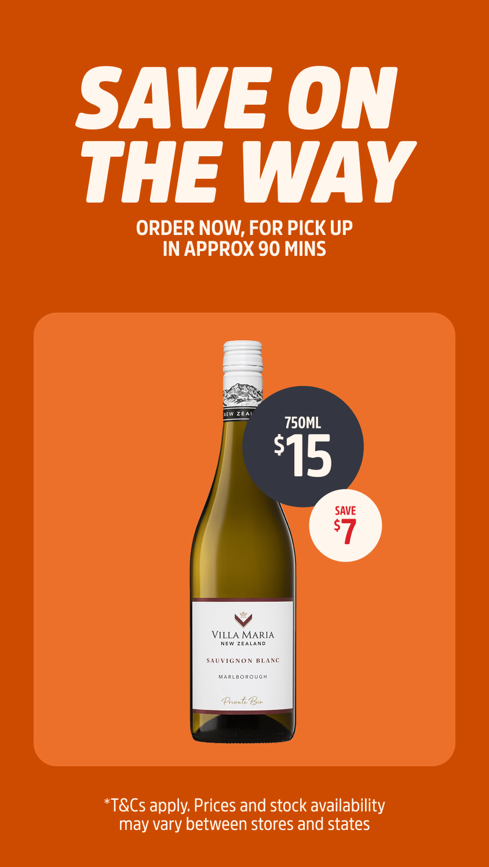Tap the 750ML size label

click(x=302, y=423)
